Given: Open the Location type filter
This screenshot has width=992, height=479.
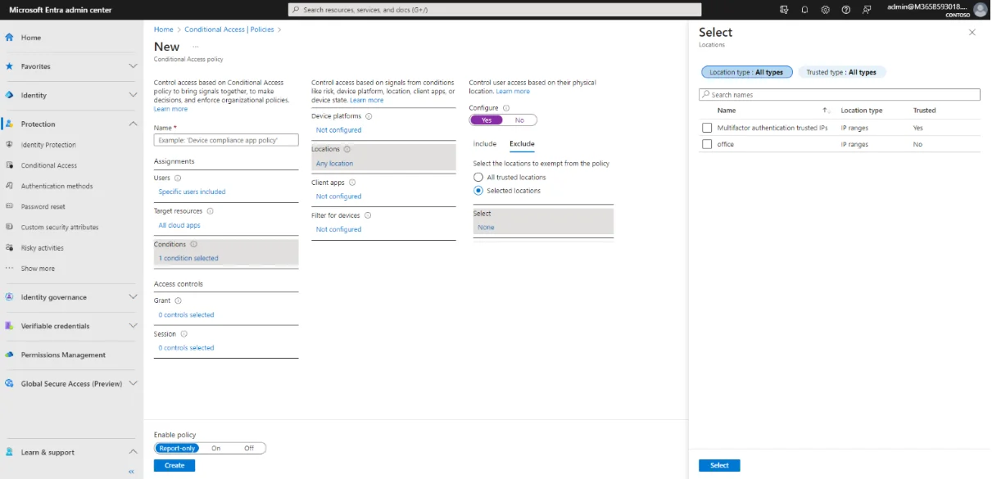Looking at the screenshot, I should coord(745,72).
